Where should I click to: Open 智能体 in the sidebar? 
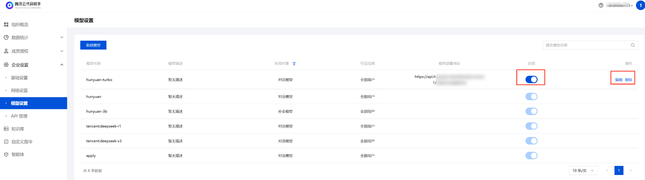[18, 155]
